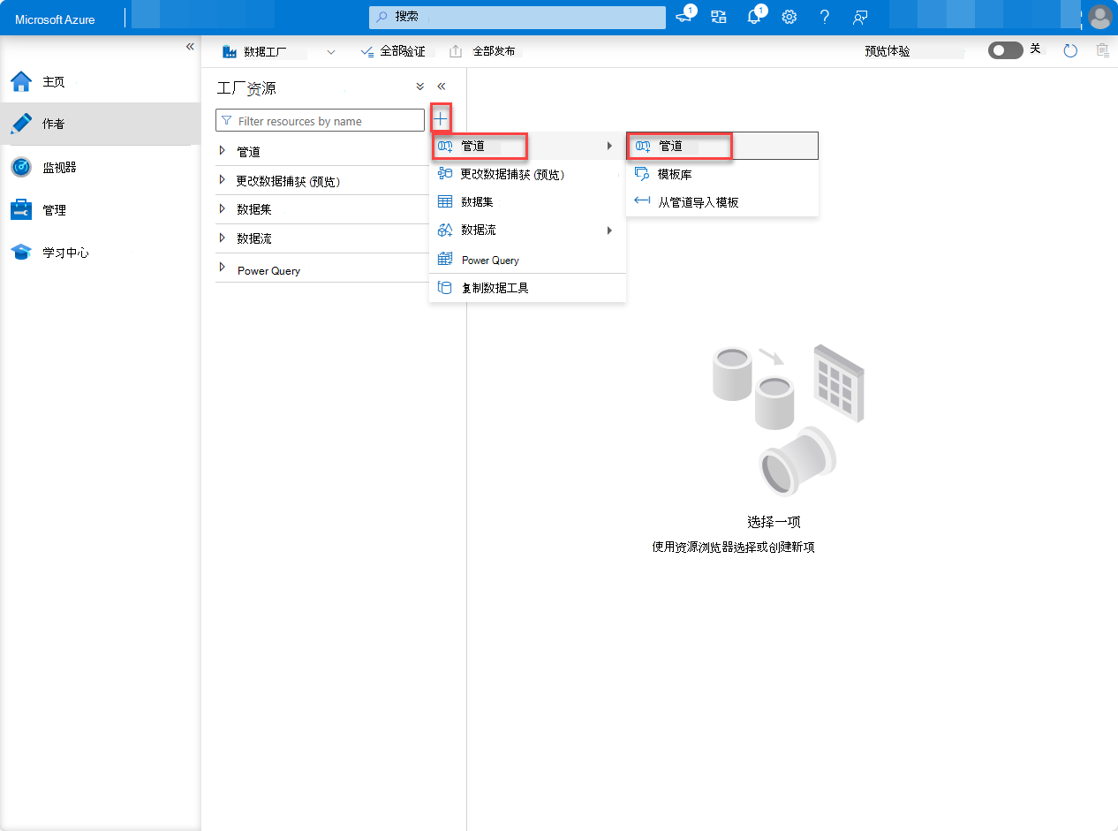Screen dimensions: 1118x831
Task: Expand the Power Query tree node
Action: 223,268
